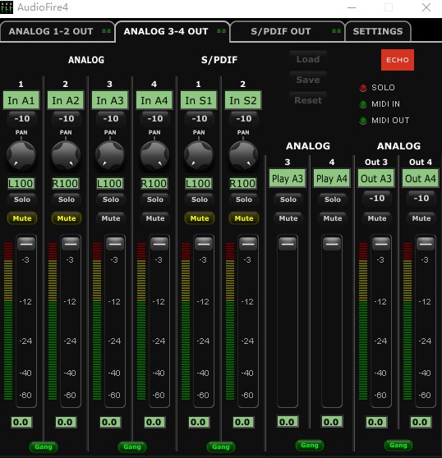Click the Load button
The image size is (442, 458).
point(308,59)
